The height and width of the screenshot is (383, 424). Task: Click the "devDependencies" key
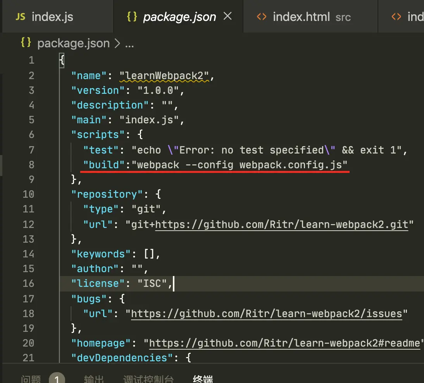point(122,358)
